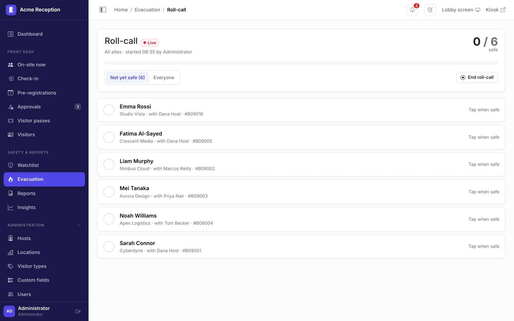The image size is (514, 321).
Task: Mark Emma Rossi safe via circle
Action: pos(109,110)
